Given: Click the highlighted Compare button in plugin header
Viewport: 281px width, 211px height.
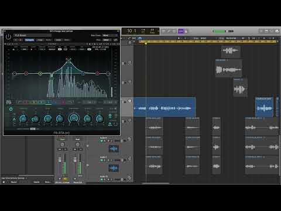Looking at the screenshot, I should pyautogui.click(x=29, y=40).
